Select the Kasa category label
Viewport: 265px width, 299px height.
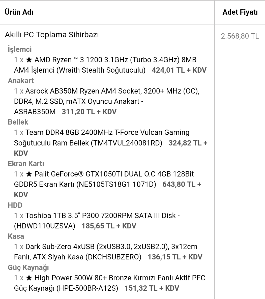[x=16, y=236]
